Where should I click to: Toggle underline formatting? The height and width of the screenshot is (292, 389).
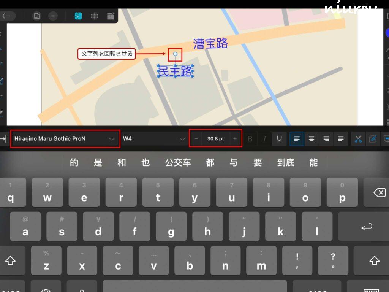pyautogui.click(x=279, y=139)
